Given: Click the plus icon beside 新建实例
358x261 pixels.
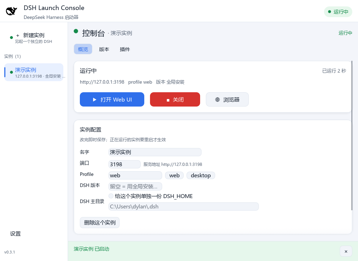Looking at the screenshot, I should [x=18, y=35].
